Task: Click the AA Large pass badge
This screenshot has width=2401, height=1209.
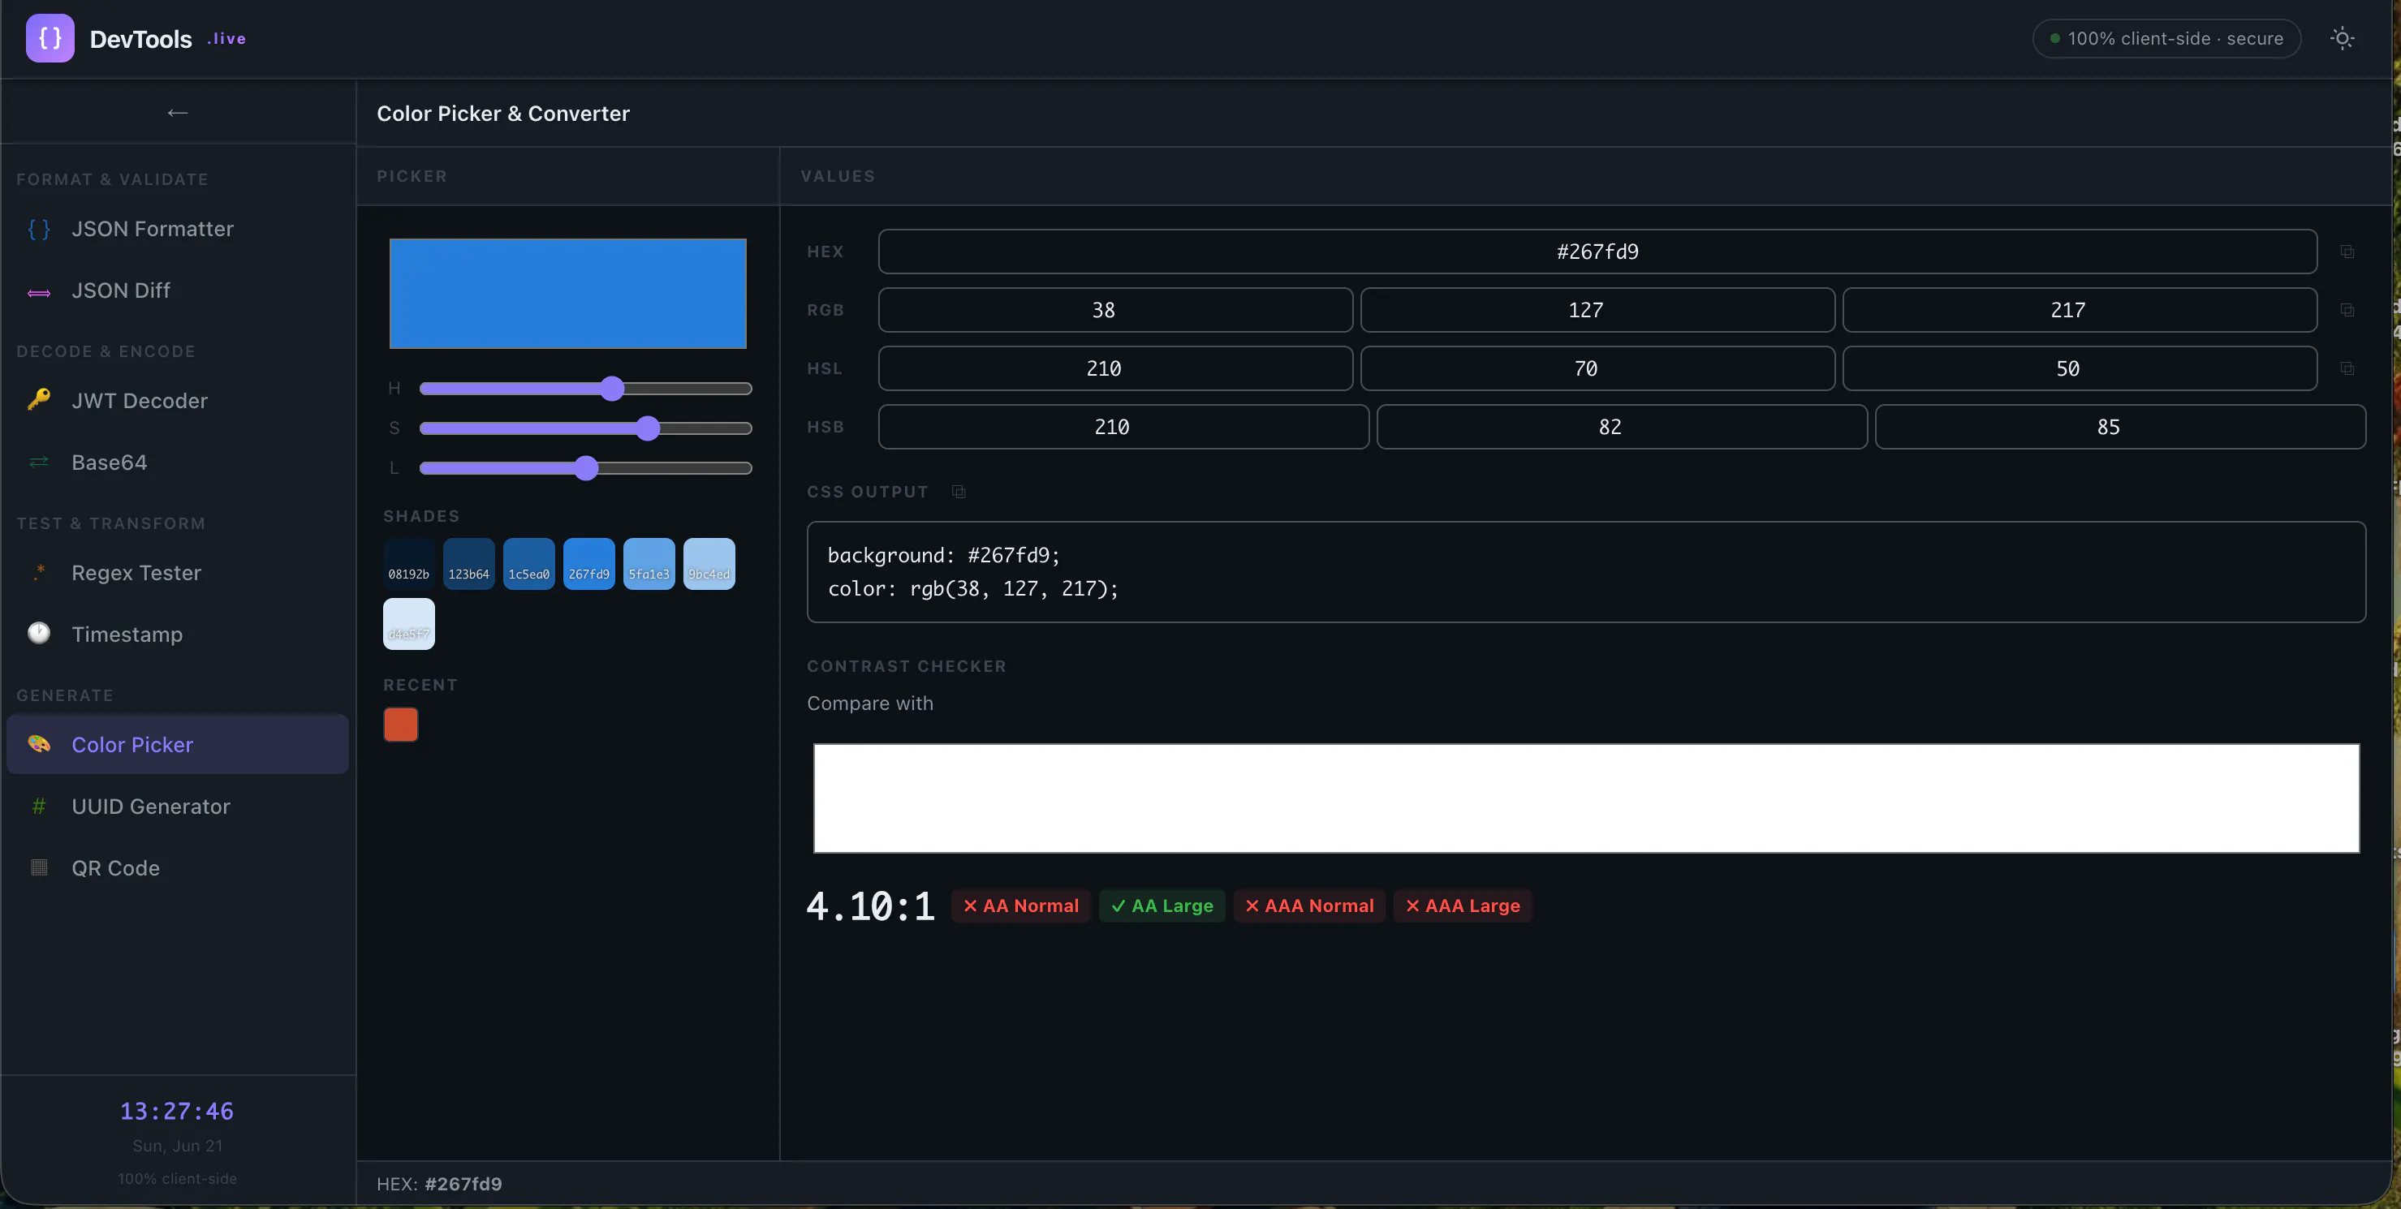Action: click(x=1162, y=906)
